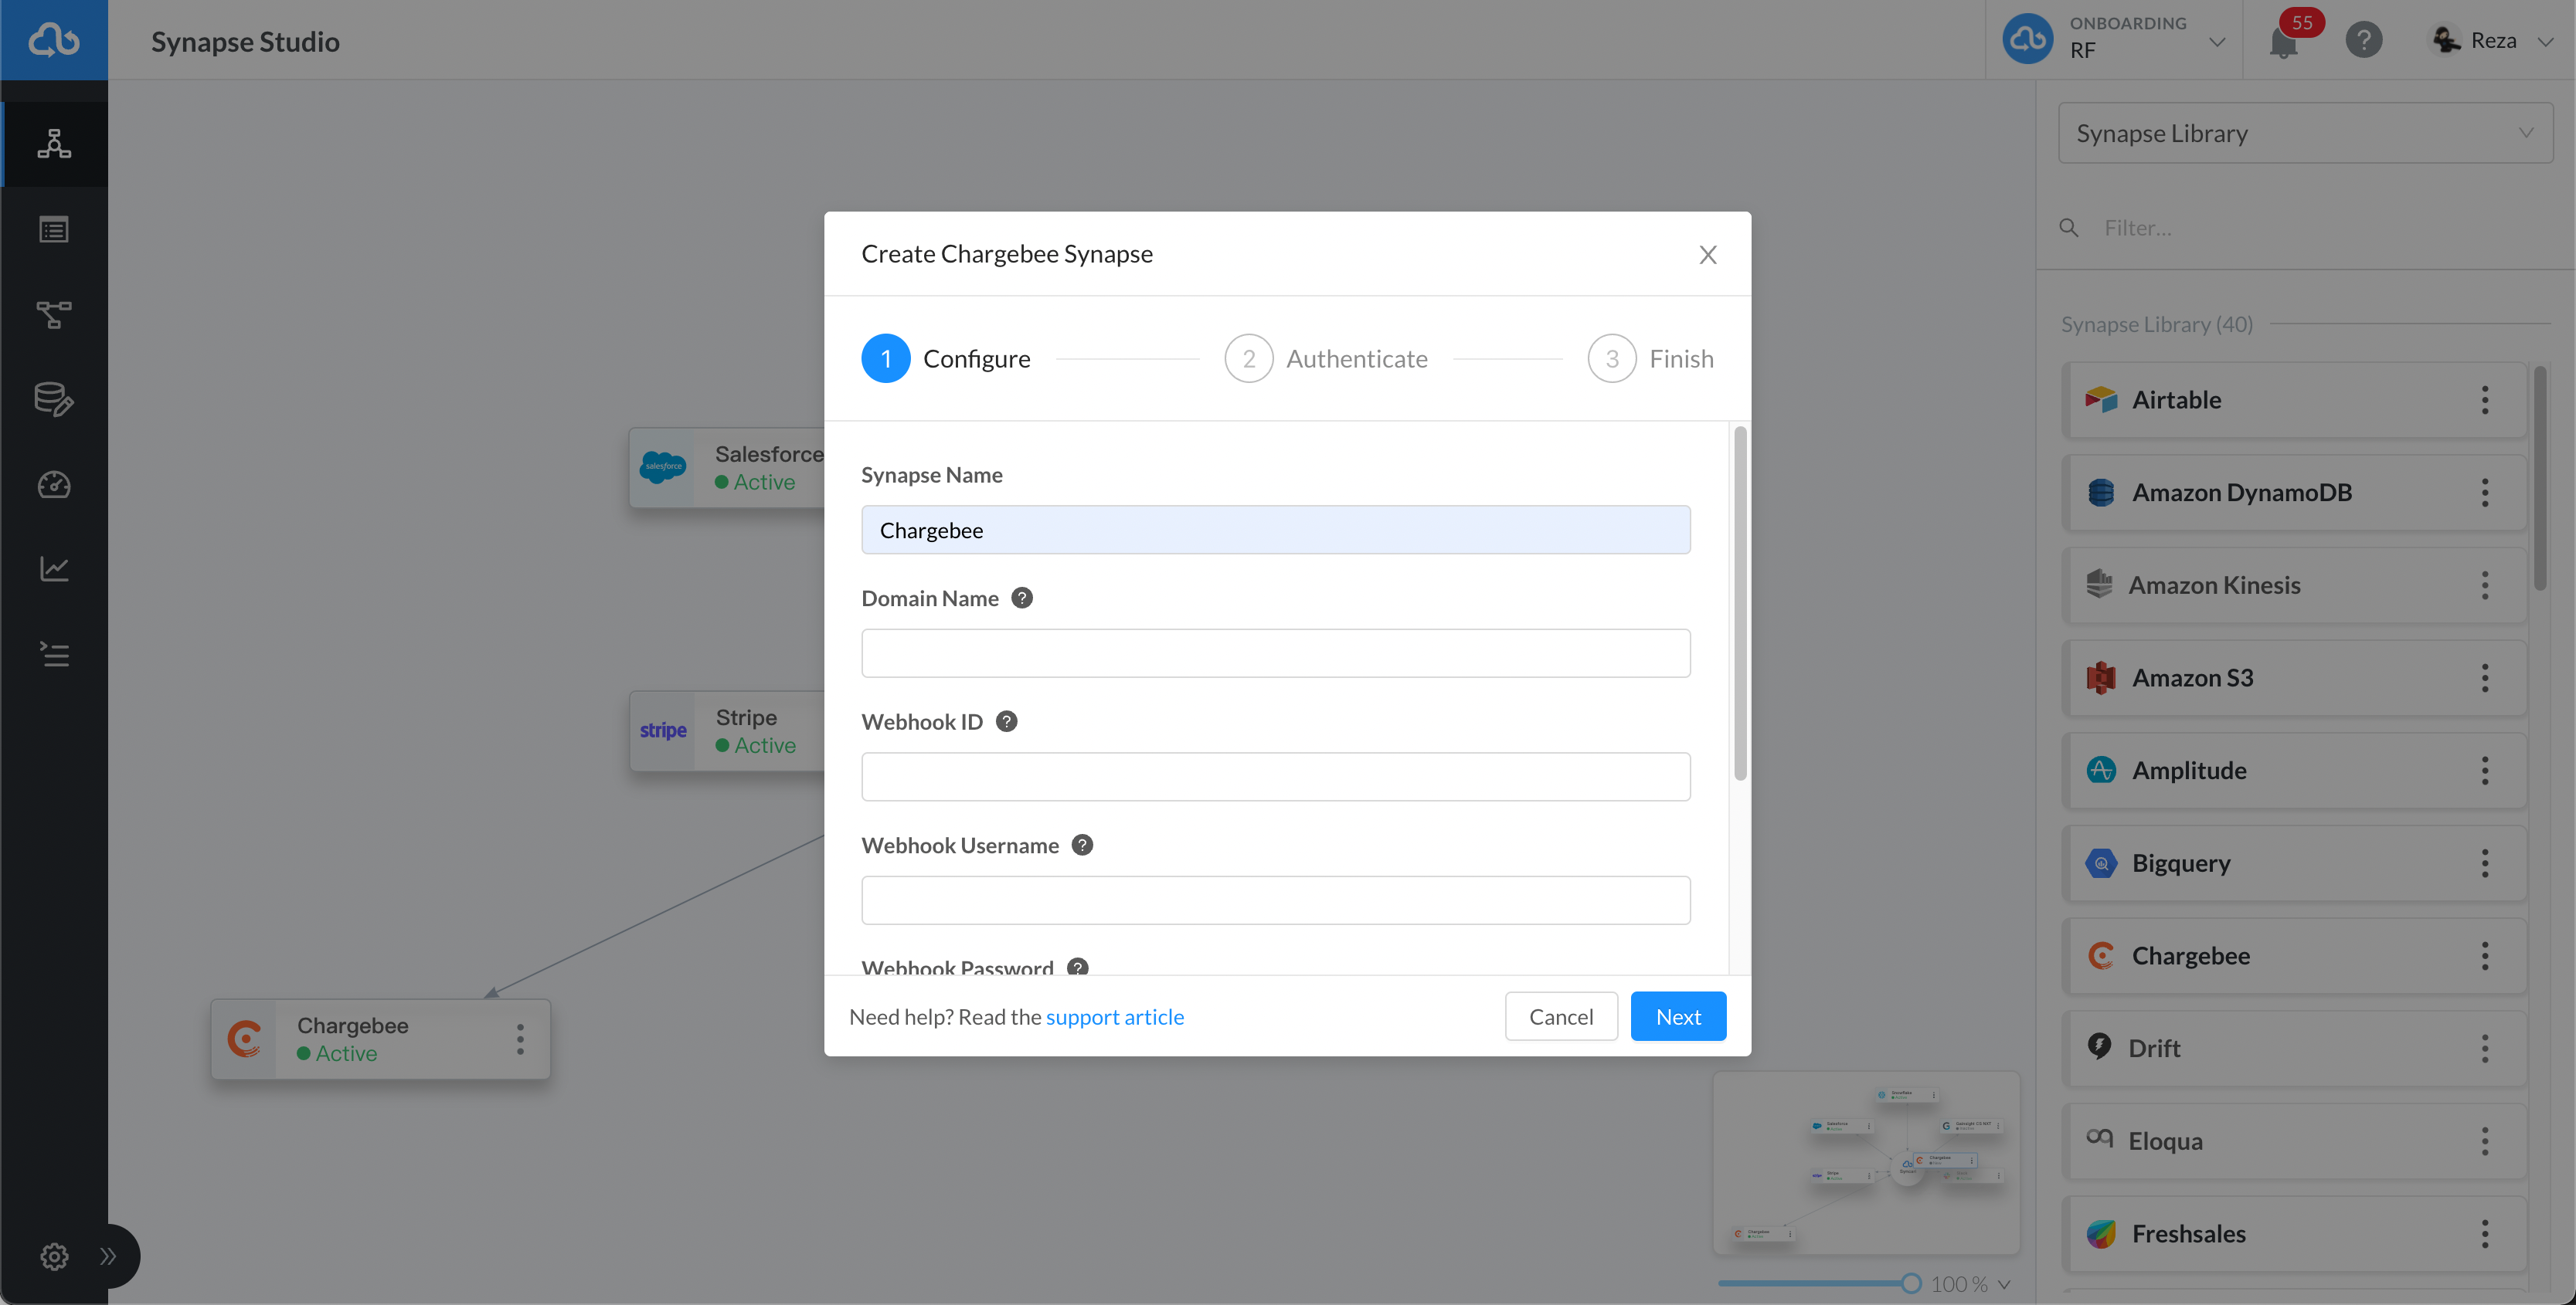Select Amplitude in the library

point(2295,771)
